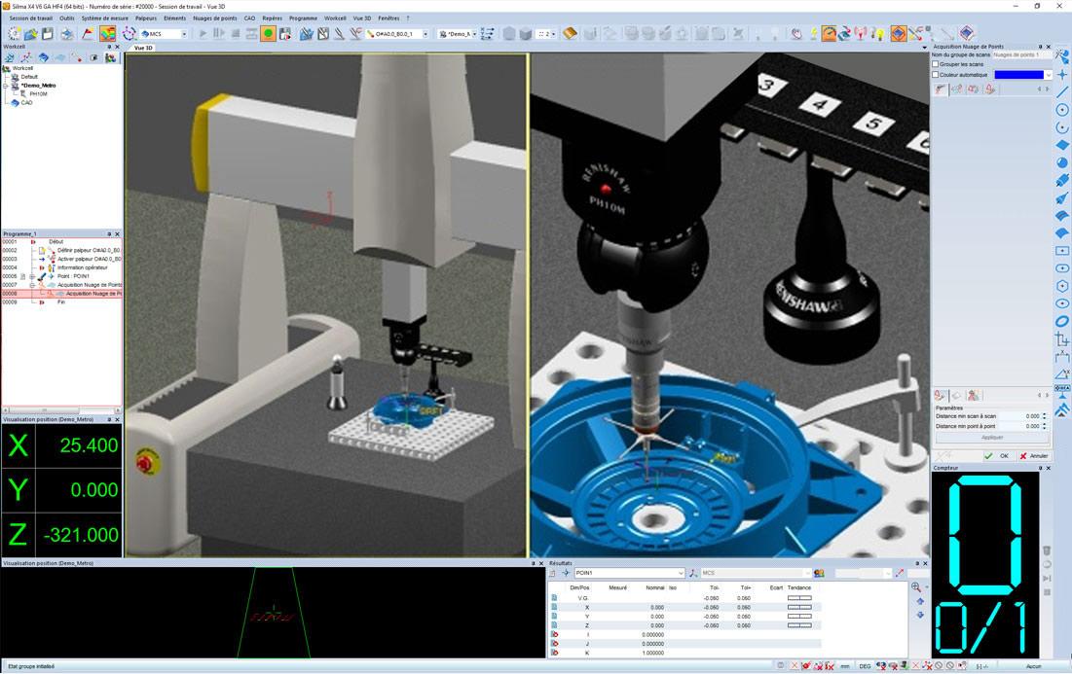Toggle the DEG angle unit in status bar
This screenshot has height=674, width=1072.
865,666
